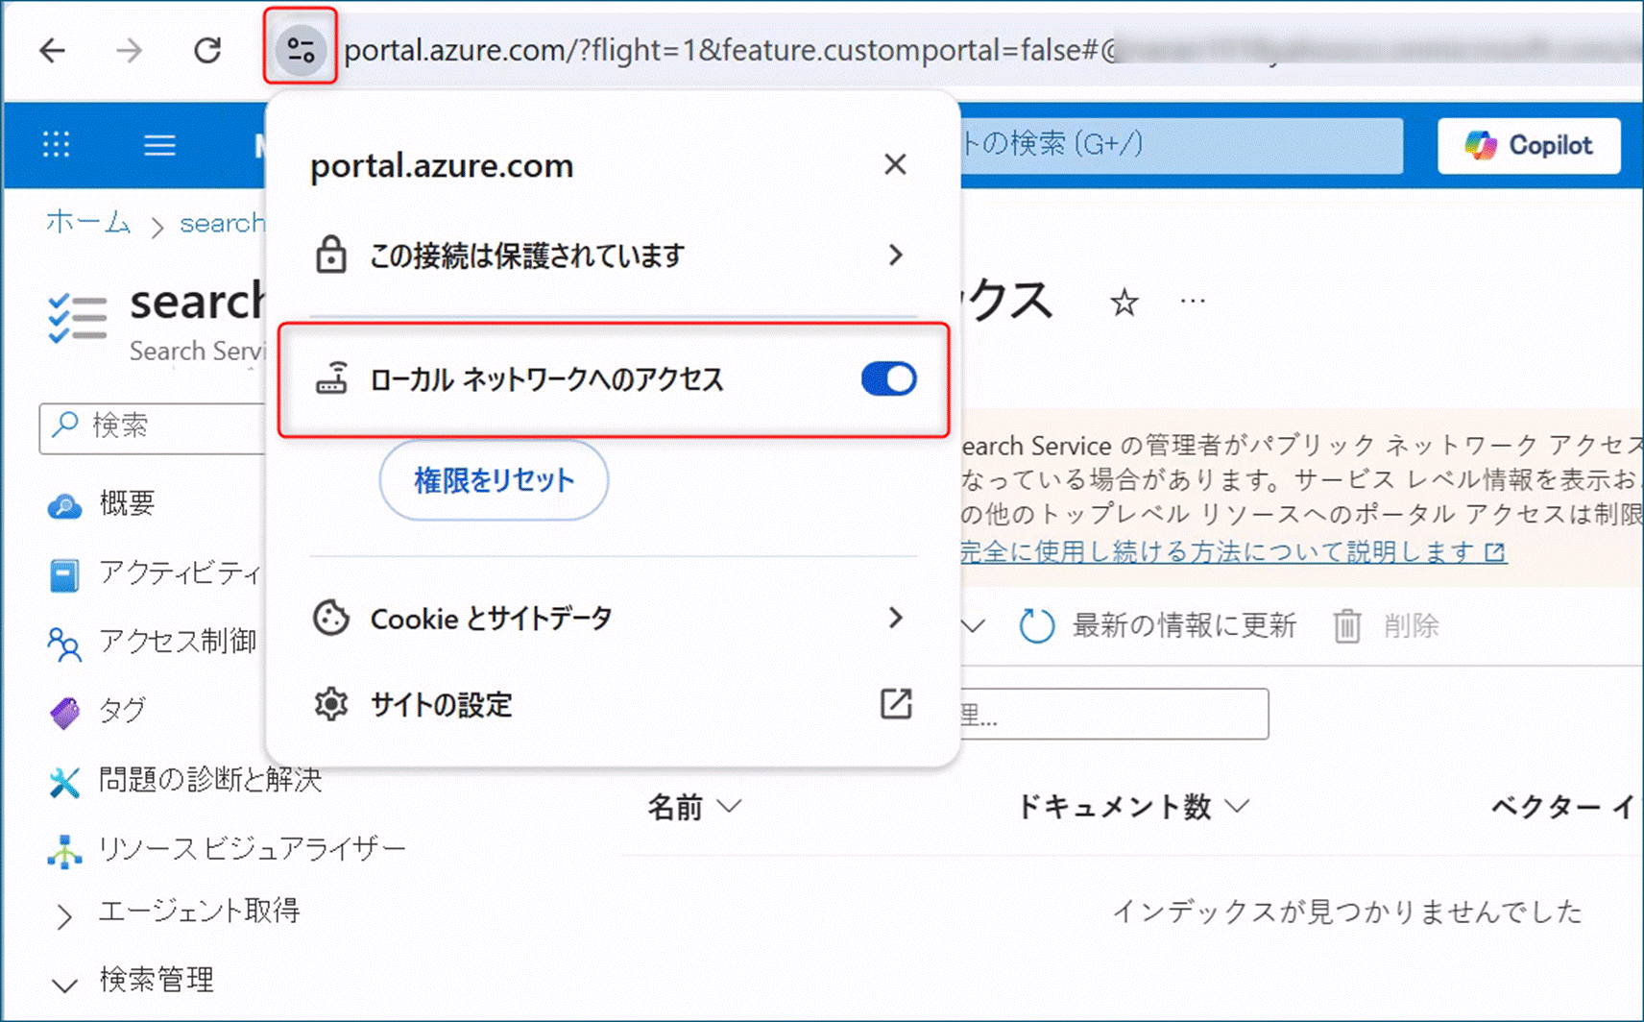Open リソース ビジュアライザー in the sidebar

(x=250, y=848)
